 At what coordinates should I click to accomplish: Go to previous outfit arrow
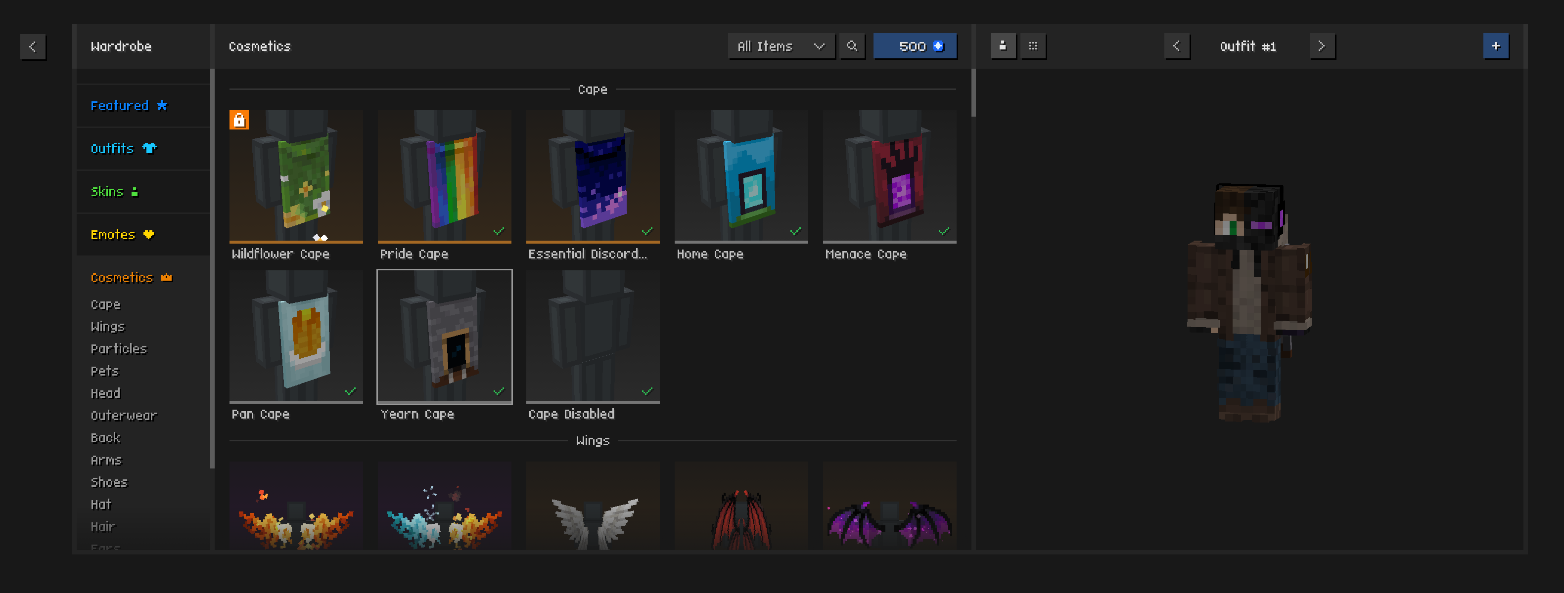(1177, 46)
